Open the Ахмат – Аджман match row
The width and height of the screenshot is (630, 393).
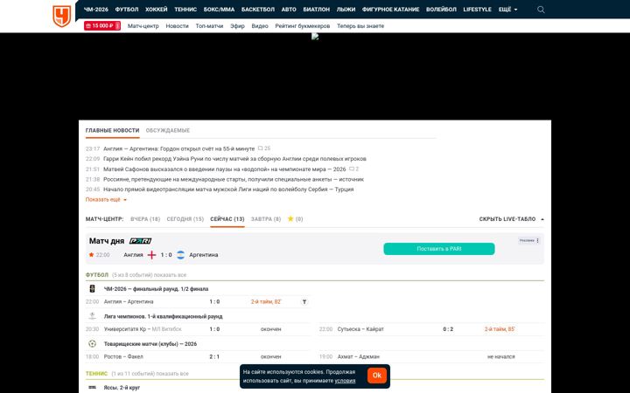point(431,356)
